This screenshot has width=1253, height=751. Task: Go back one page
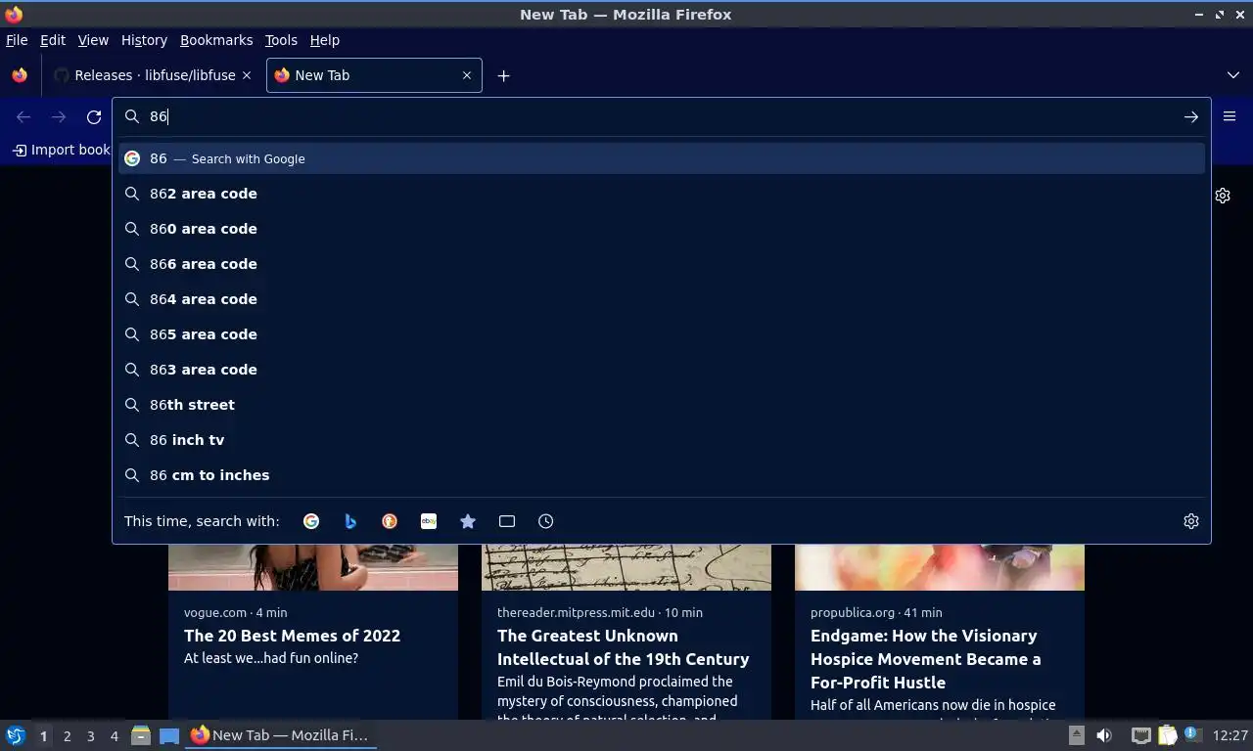click(x=23, y=116)
